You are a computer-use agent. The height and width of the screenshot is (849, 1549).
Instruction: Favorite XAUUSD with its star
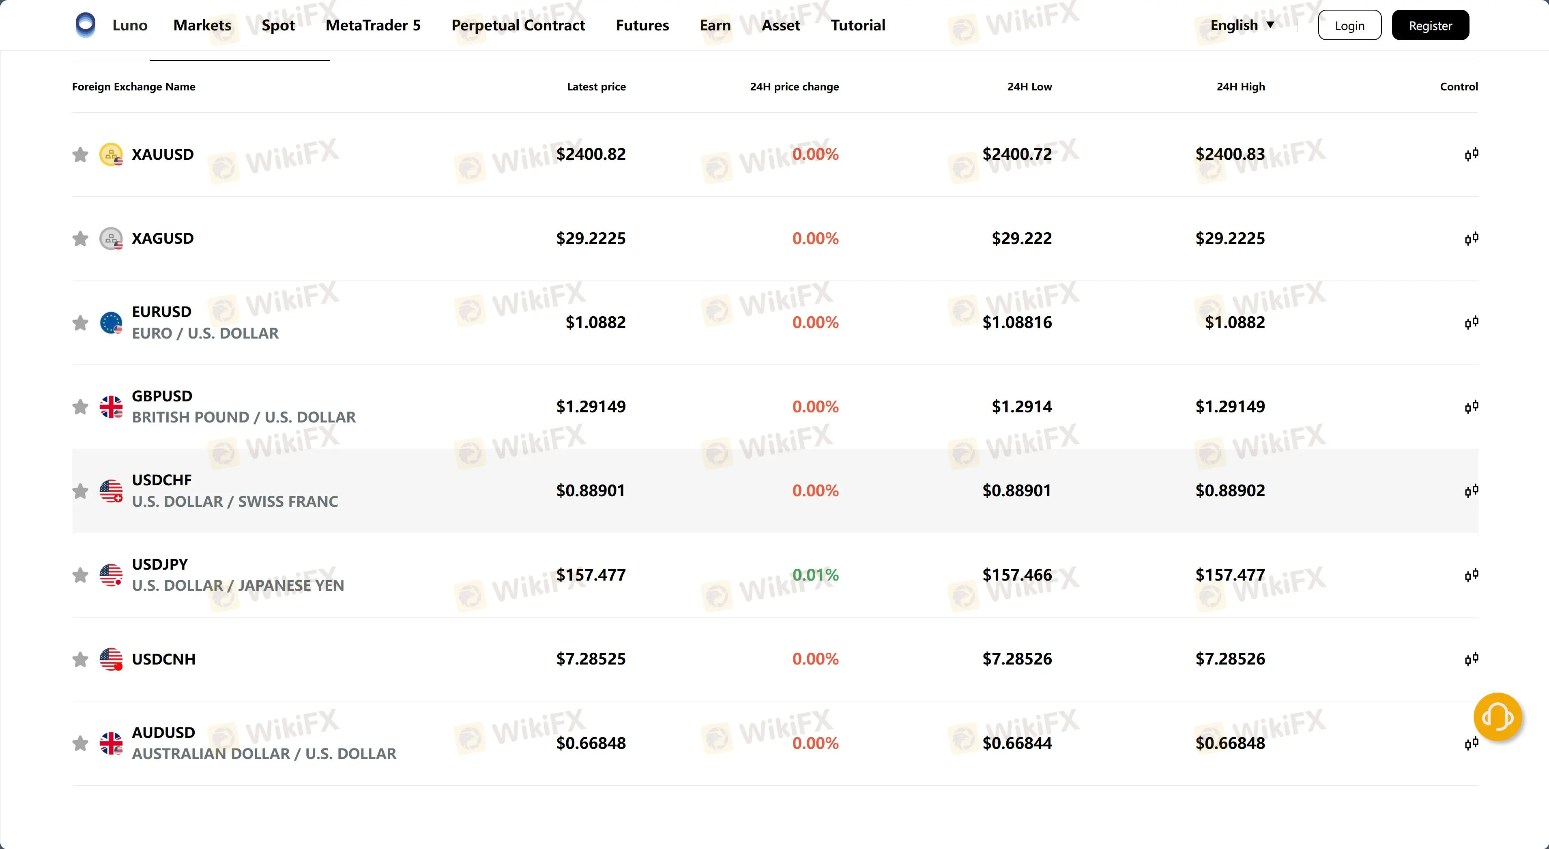tap(80, 154)
